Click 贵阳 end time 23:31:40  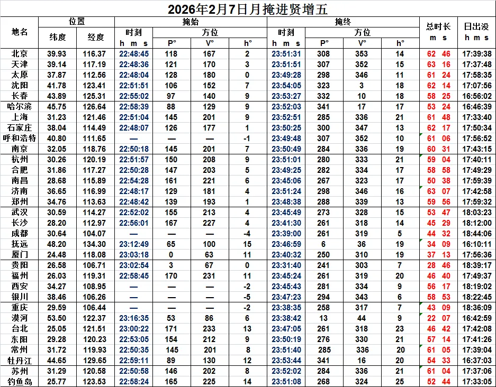(286, 265)
